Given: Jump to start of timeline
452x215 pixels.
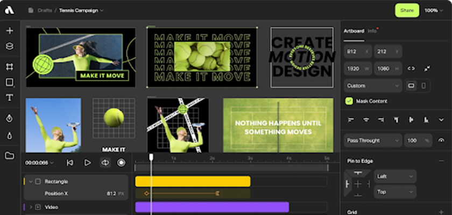Looking at the screenshot, I should click(x=69, y=163).
